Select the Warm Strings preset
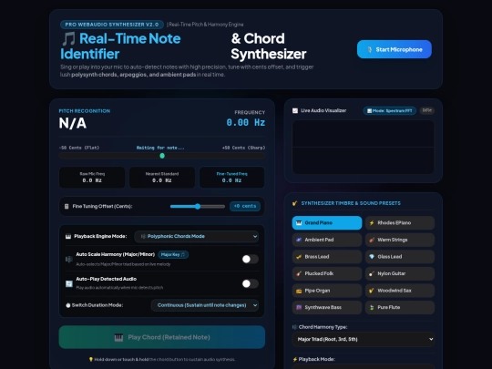This screenshot has height=369, width=492. click(x=400, y=240)
